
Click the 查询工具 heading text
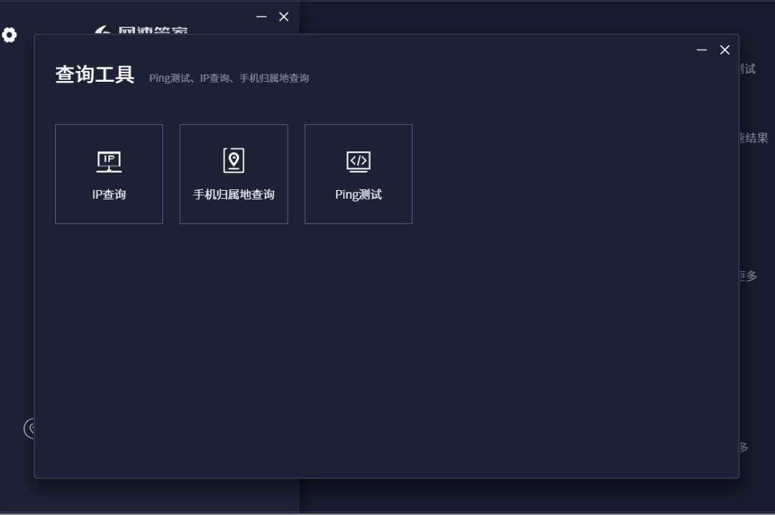(x=95, y=75)
